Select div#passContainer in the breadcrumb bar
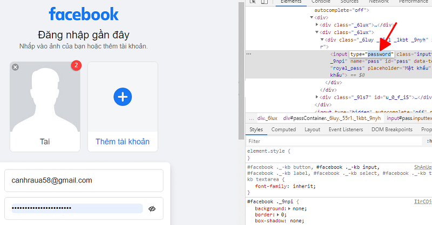 coord(332,118)
